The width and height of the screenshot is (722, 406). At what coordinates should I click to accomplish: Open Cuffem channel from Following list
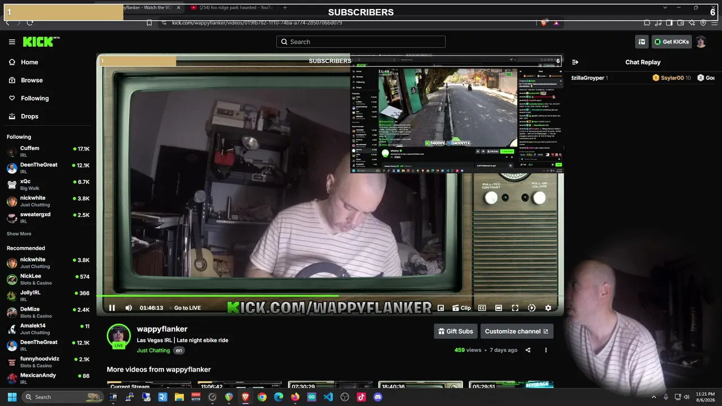tap(48, 152)
